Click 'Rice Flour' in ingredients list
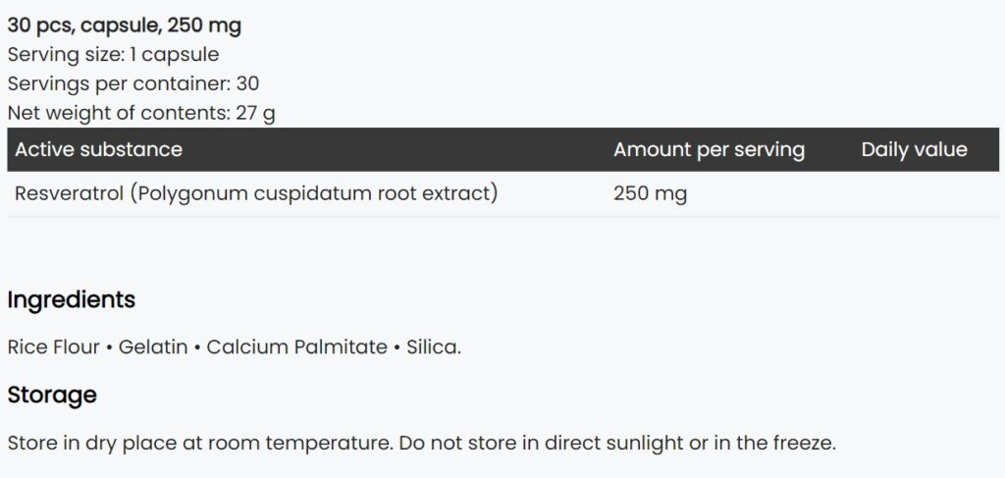 click(x=54, y=347)
